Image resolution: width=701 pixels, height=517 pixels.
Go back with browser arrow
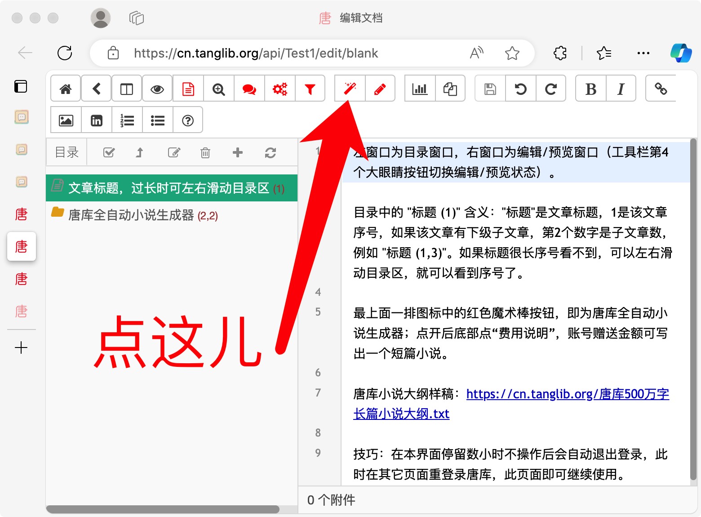pos(25,53)
